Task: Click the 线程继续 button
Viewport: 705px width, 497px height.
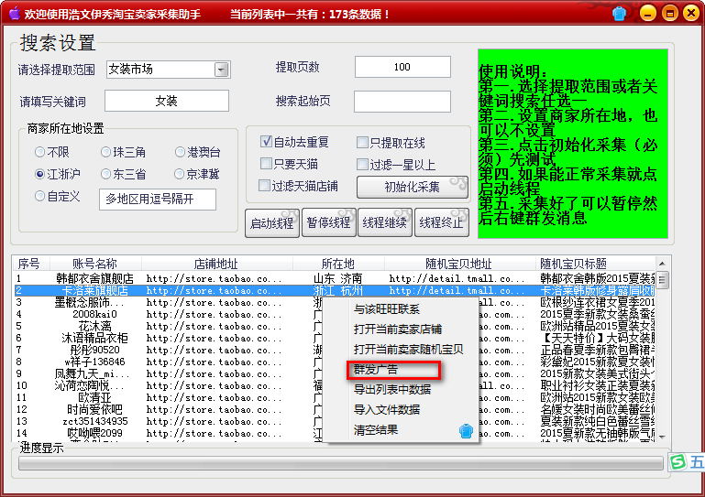Action: coord(385,221)
